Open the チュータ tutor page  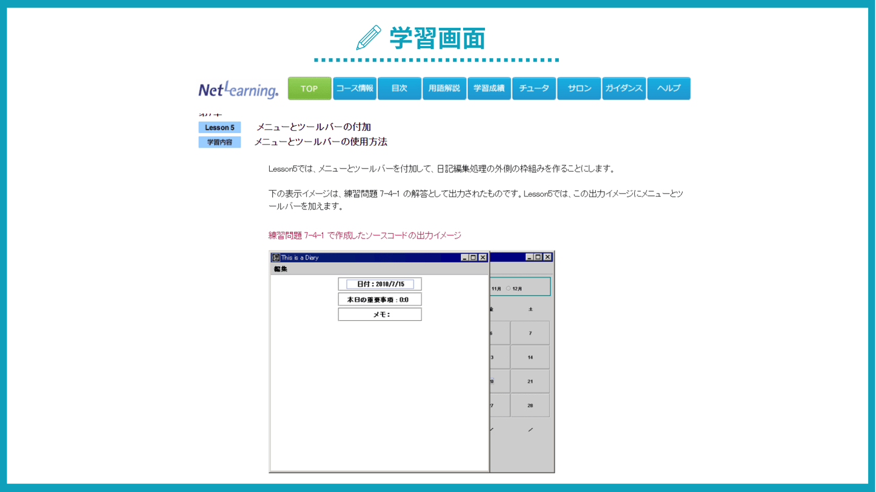coord(534,88)
